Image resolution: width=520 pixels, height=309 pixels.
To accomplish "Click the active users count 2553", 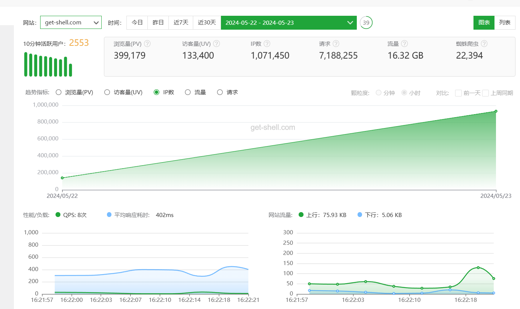I will (x=79, y=43).
